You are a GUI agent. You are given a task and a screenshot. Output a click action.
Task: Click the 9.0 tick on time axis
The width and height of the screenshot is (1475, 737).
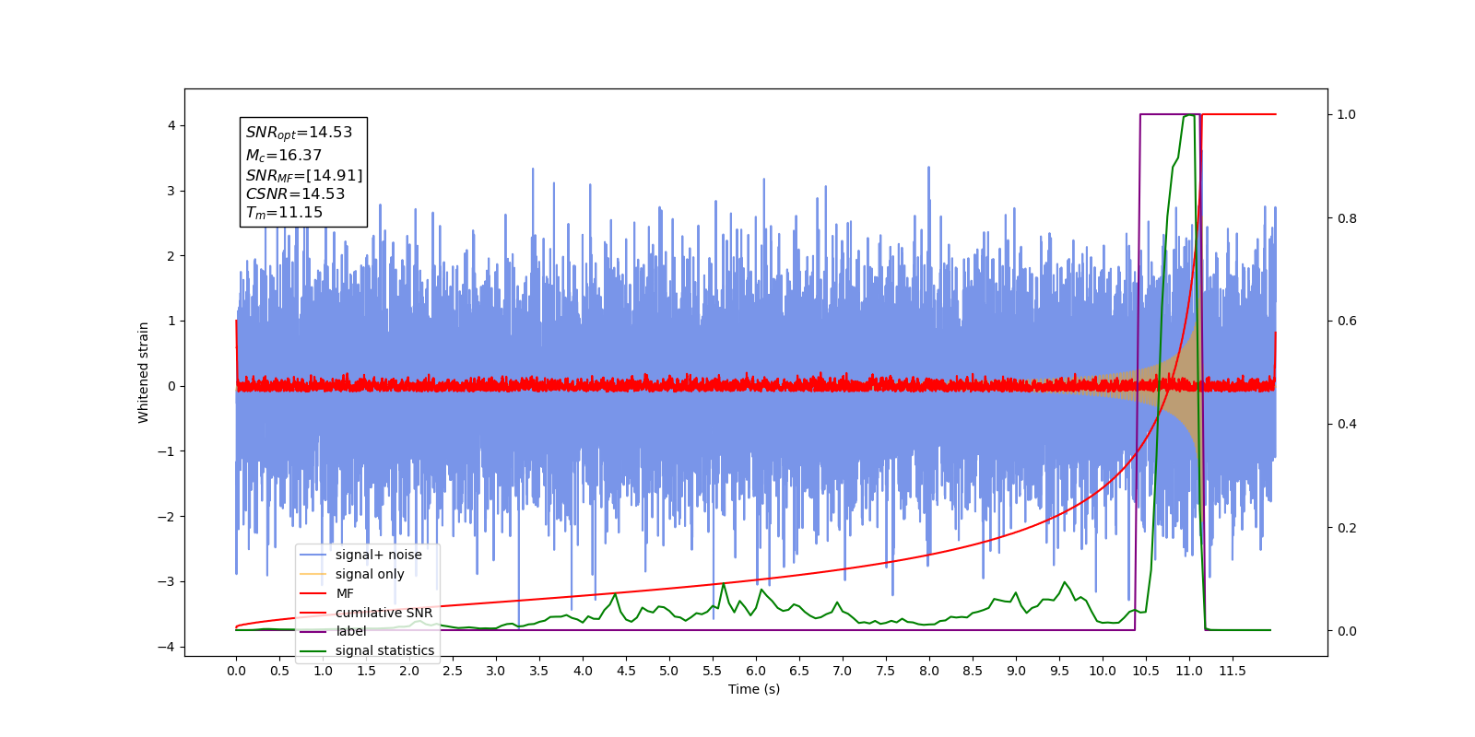(1016, 671)
